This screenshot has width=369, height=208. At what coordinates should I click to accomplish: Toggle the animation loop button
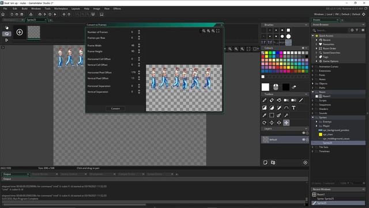coord(6,34)
